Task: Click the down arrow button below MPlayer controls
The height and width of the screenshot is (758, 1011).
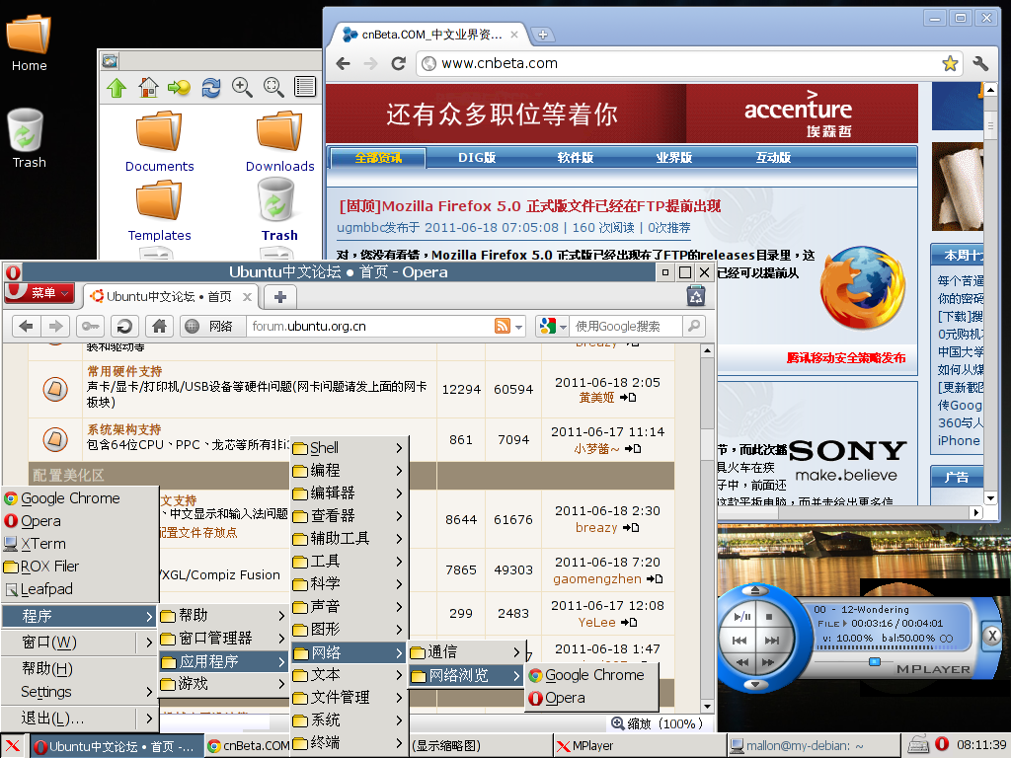Action: click(x=755, y=684)
